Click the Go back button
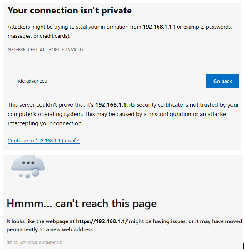 tap(222, 81)
